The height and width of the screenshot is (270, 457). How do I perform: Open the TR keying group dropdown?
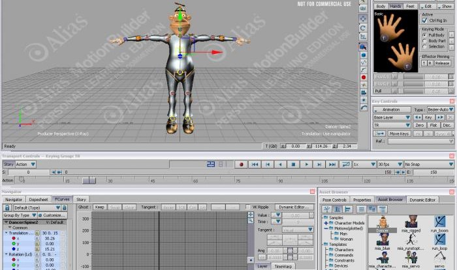392,125
